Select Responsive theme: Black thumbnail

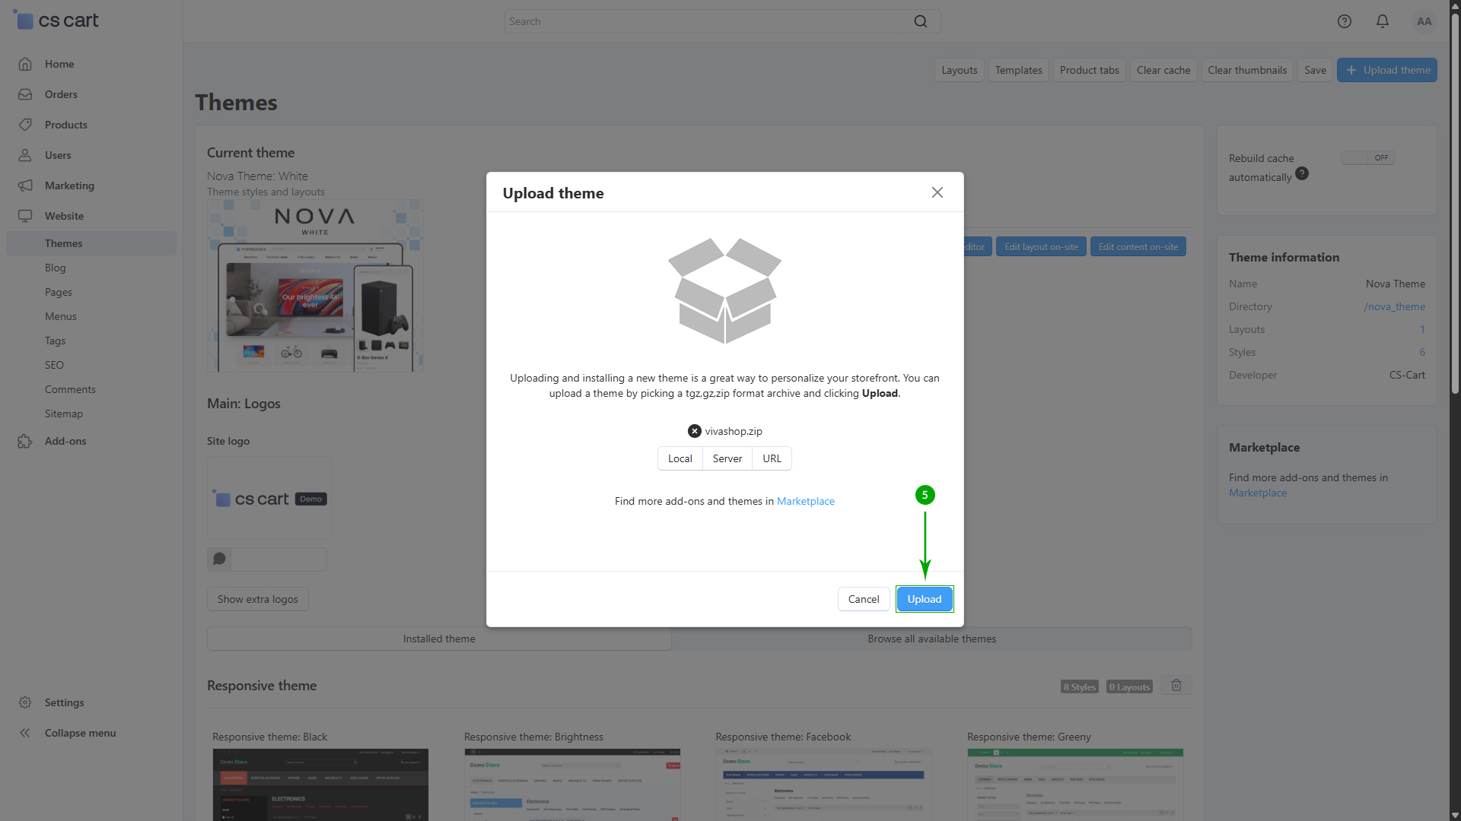320,783
